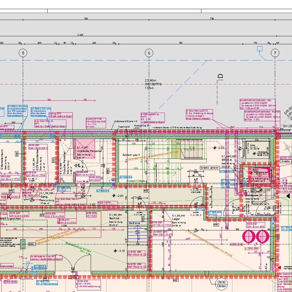Select the DD30 Detail reference bubble
The height and width of the screenshot is (292, 292).
click(x=221, y=284)
